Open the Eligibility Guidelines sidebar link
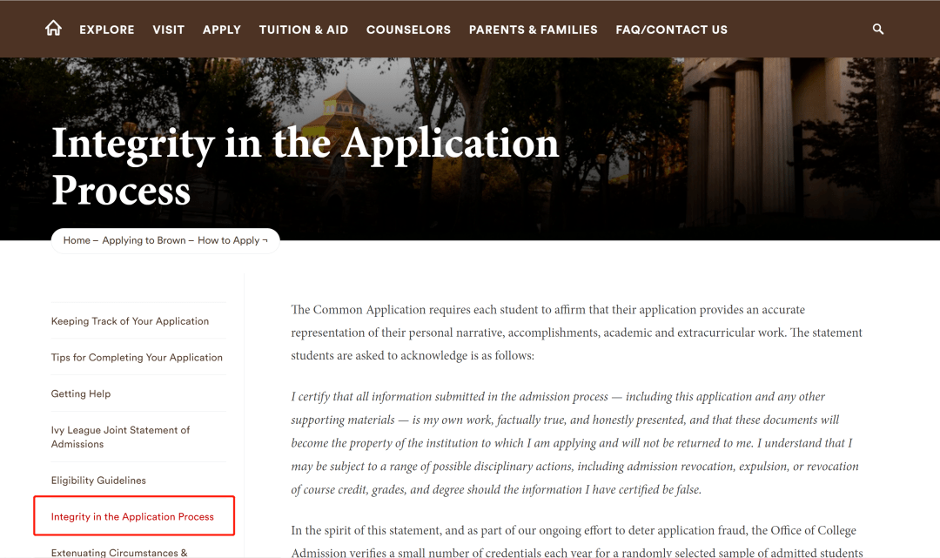 pos(98,480)
